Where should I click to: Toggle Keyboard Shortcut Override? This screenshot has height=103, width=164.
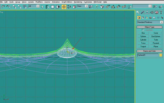102,7
